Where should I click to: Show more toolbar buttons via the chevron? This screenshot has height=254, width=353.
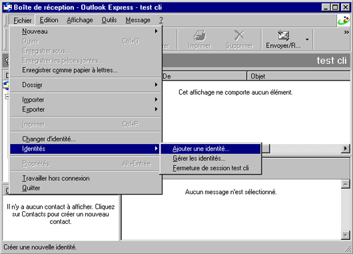(346, 33)
